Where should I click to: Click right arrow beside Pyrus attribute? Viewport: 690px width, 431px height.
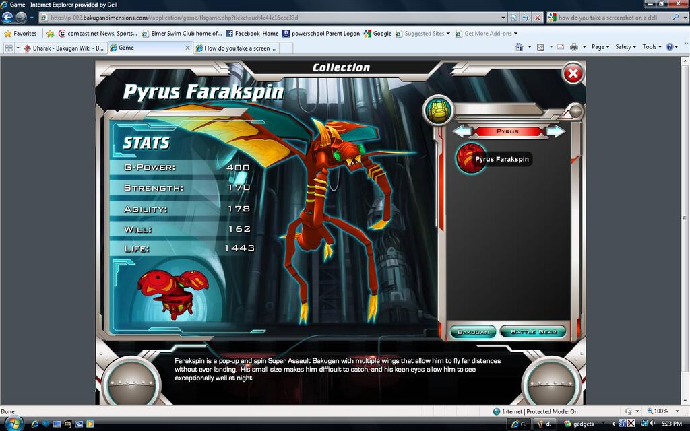(x=556, y=131)
